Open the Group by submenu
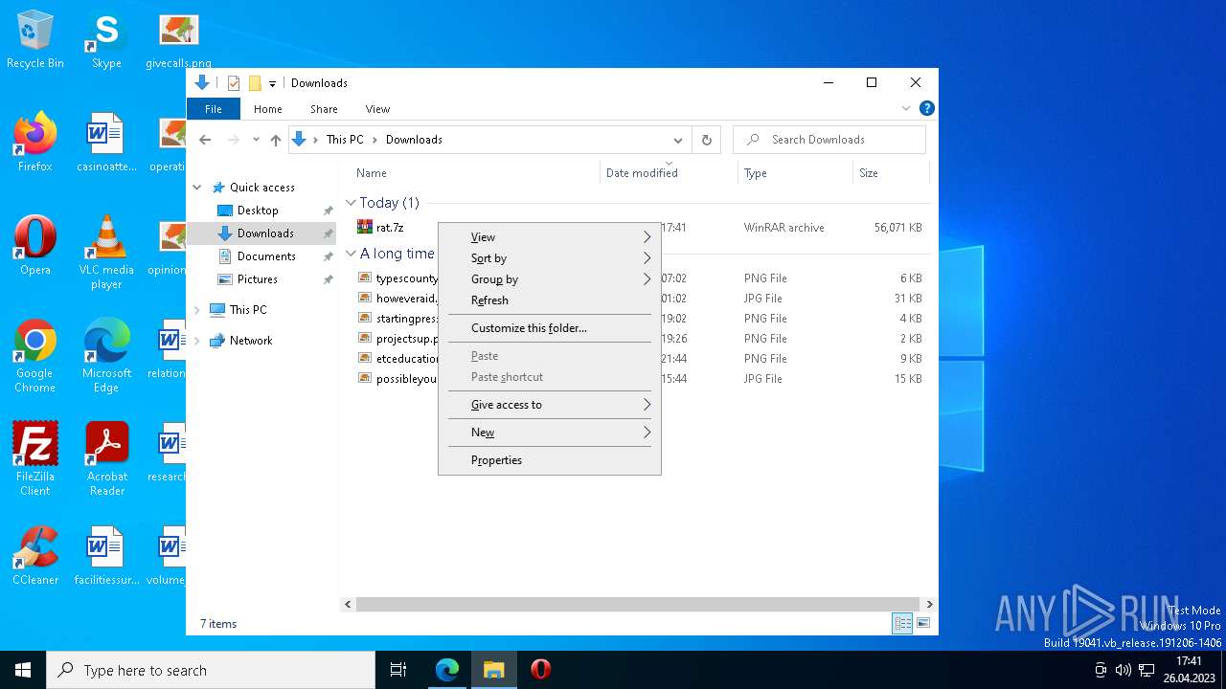The image size is (1226, 689). (x=550, y=279)
